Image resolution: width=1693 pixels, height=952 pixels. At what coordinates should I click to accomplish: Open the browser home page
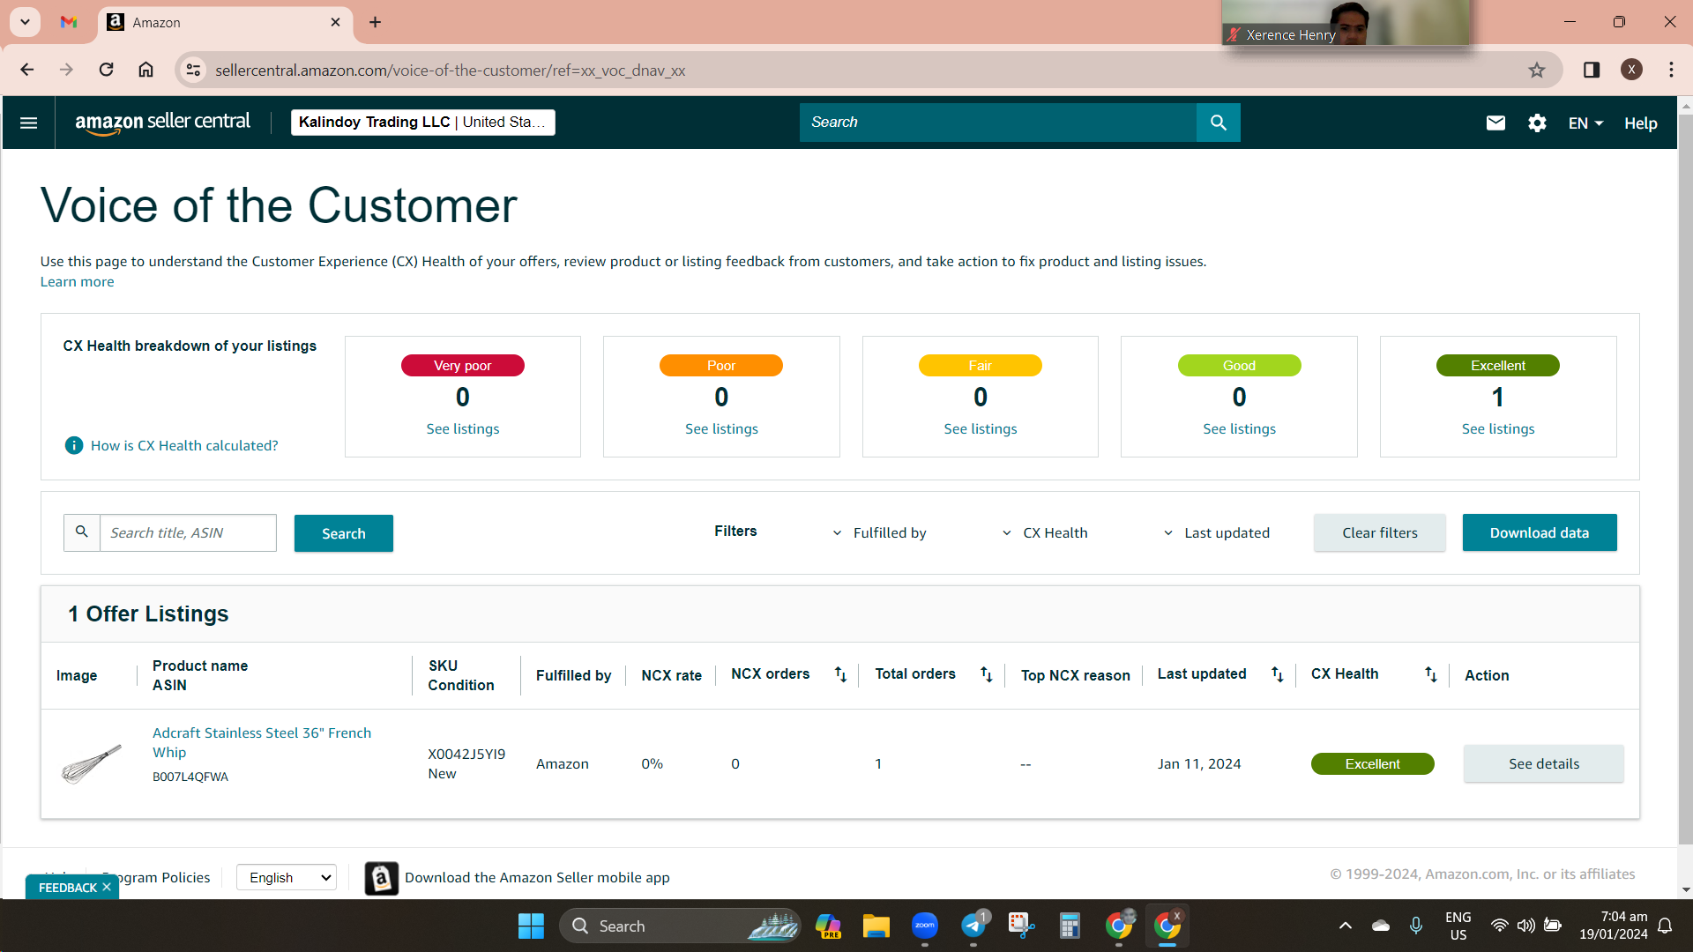tap(146, 70)
